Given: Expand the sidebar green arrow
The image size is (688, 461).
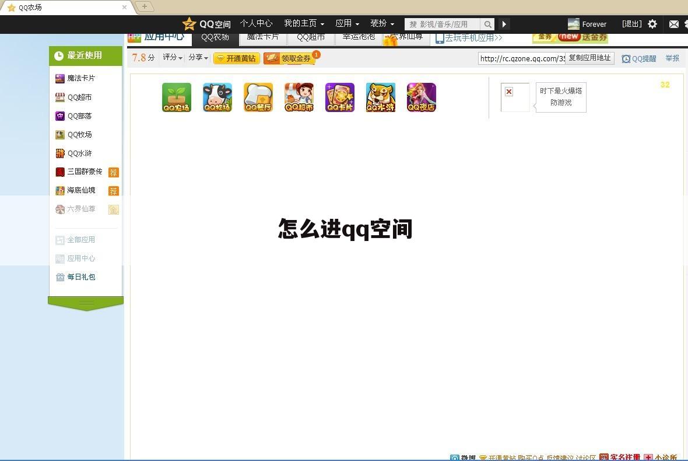Looking at the screenshot, I should click(x=86, y=304).
